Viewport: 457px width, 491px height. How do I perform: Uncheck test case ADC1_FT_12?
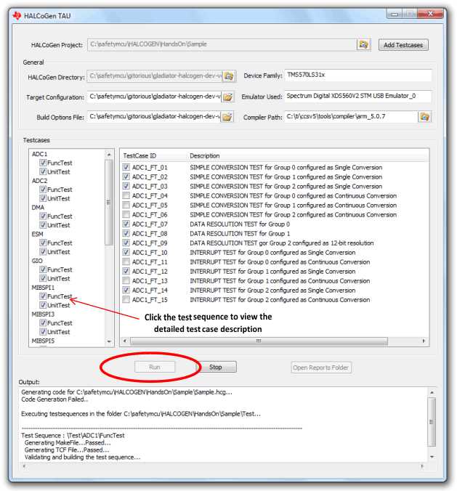126,271
